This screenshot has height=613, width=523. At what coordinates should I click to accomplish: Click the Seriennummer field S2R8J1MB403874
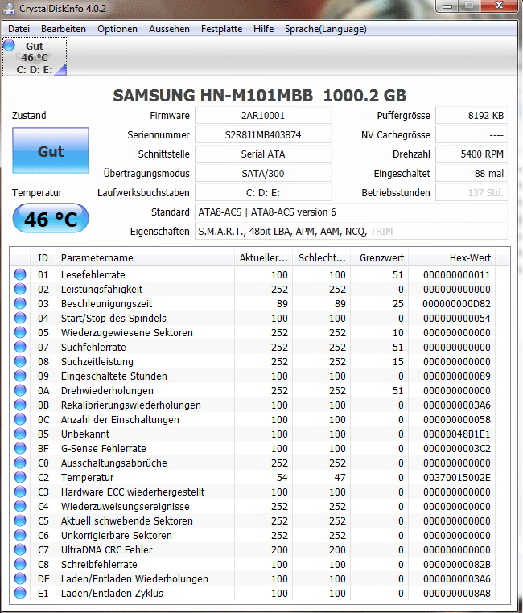(x=263, y=134)
